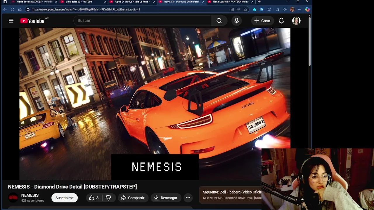
Task: Close the Maria Becerra tab
Action: pyautogui.click(x=56, y=2)
